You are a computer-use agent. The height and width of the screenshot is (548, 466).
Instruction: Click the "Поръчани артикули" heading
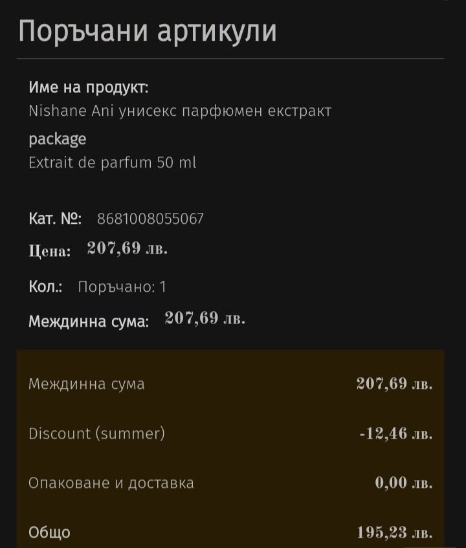click(148, 31)
